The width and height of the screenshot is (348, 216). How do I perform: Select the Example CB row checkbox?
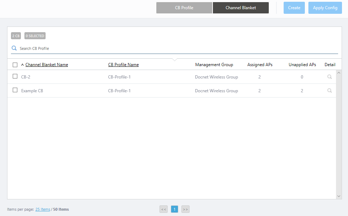[x=15, y=90]
